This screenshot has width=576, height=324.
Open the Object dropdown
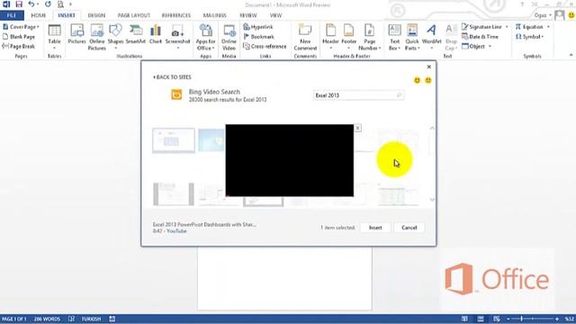point(490,46)
